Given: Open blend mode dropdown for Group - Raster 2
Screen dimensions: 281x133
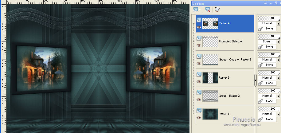Looking at the screenshot, I should tap(278, 96).
